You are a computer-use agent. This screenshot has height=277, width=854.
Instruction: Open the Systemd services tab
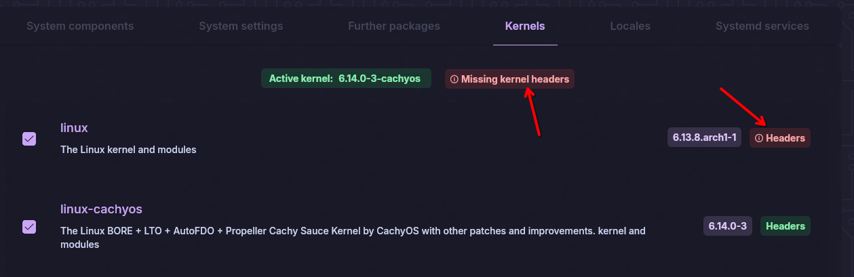(x=762, y=26)
